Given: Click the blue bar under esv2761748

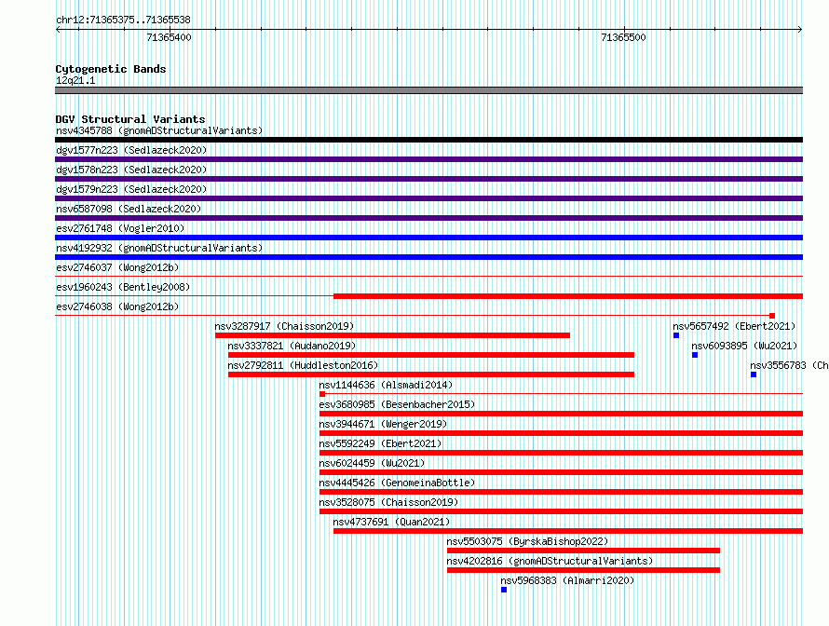Looking at the screenshot, I should click(x=428, y=238).
